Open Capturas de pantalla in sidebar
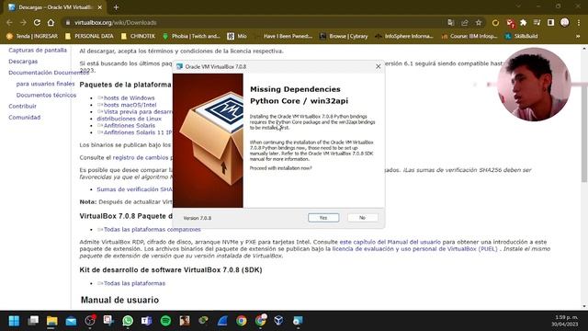588x331 pixels. (38, 50)
